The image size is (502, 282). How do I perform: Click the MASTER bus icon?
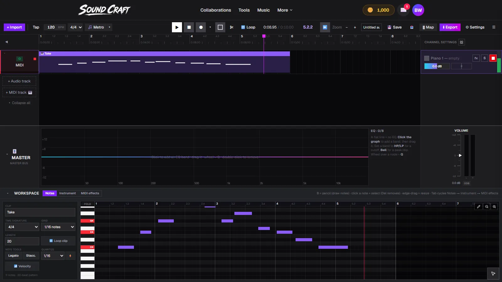click(x=14, y=151)
